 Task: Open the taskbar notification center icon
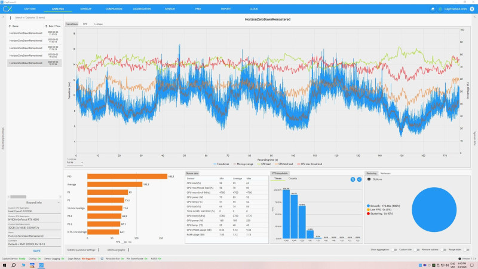coord(472,265)
